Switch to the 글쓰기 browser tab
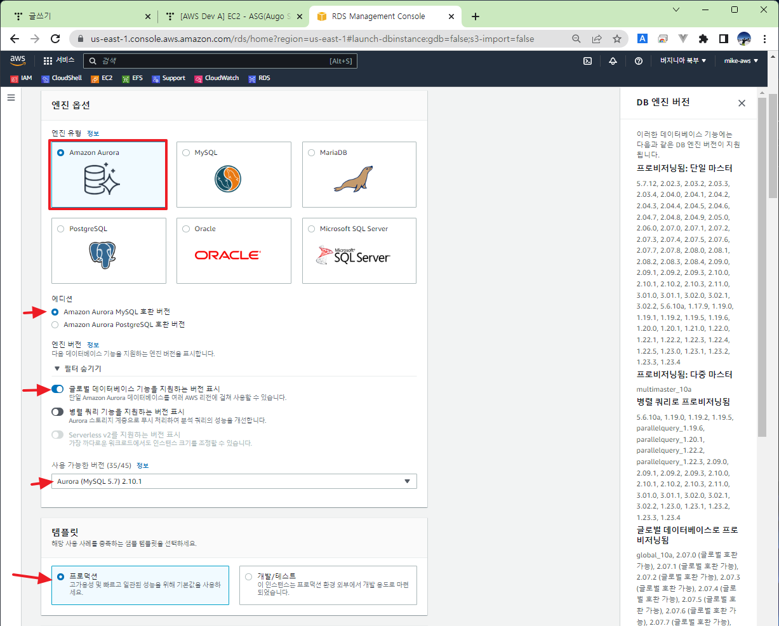This screenshot has width=779, height=626. pos(81,17)
